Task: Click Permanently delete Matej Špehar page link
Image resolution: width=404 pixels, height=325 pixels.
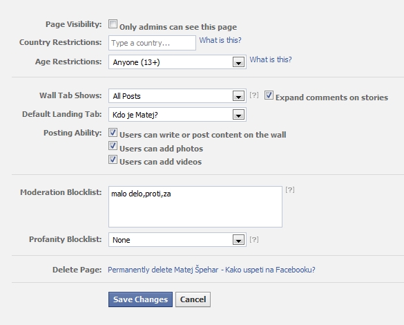Action: tap(211, 270)
